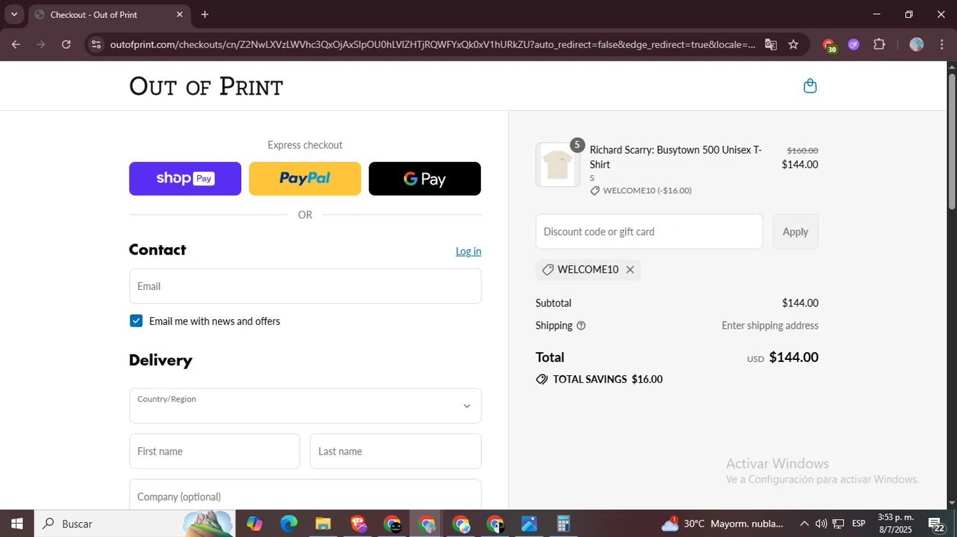Image resolution: width=957 pixels, height=537 pixels.
Task: Remove the WELCOME10 discount code
Action: [x=630, y=269]
